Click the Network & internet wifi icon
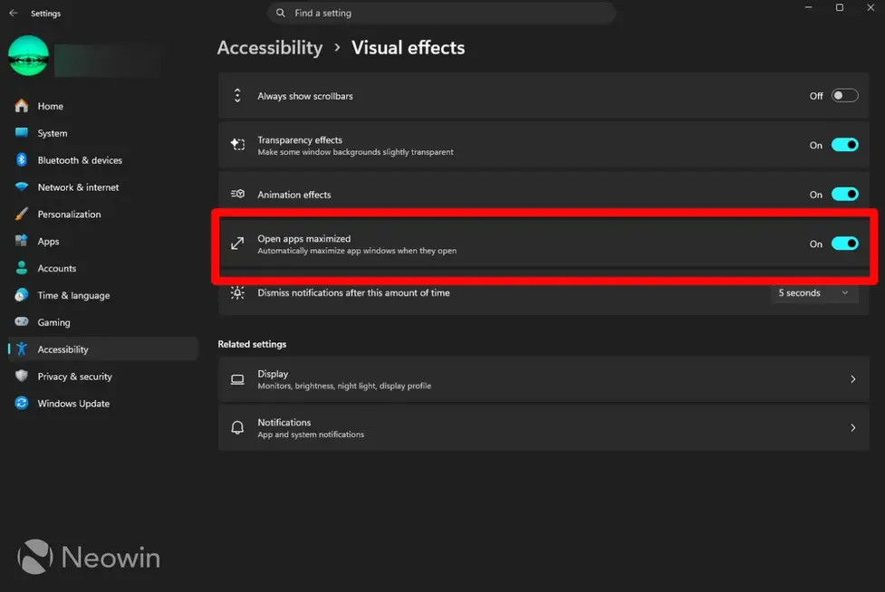This screenshot has width=885, height=592. tap(22, 186)
